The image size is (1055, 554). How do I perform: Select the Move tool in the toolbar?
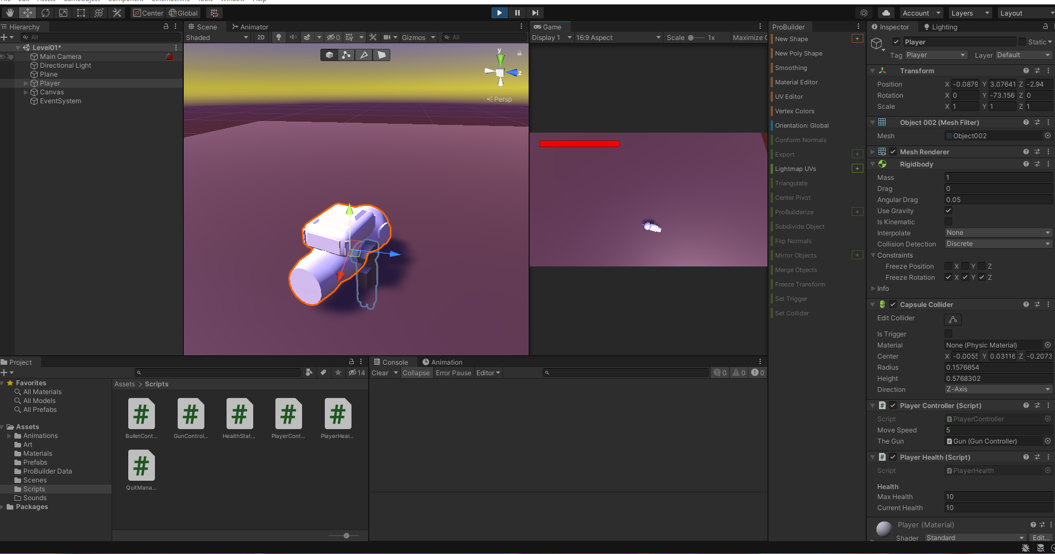27,13
